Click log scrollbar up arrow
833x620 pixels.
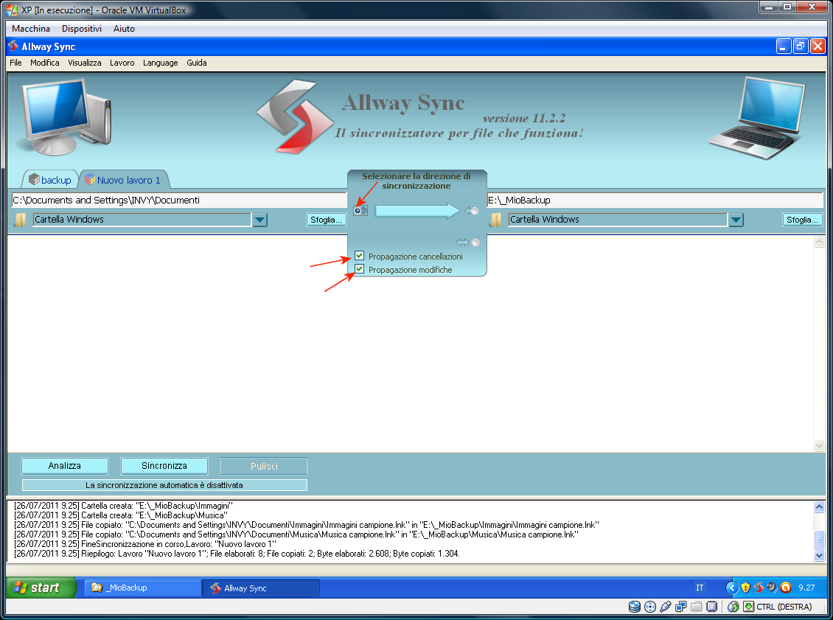(x=819, y=507)
